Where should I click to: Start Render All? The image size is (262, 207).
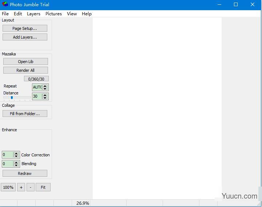click(25, 70)
